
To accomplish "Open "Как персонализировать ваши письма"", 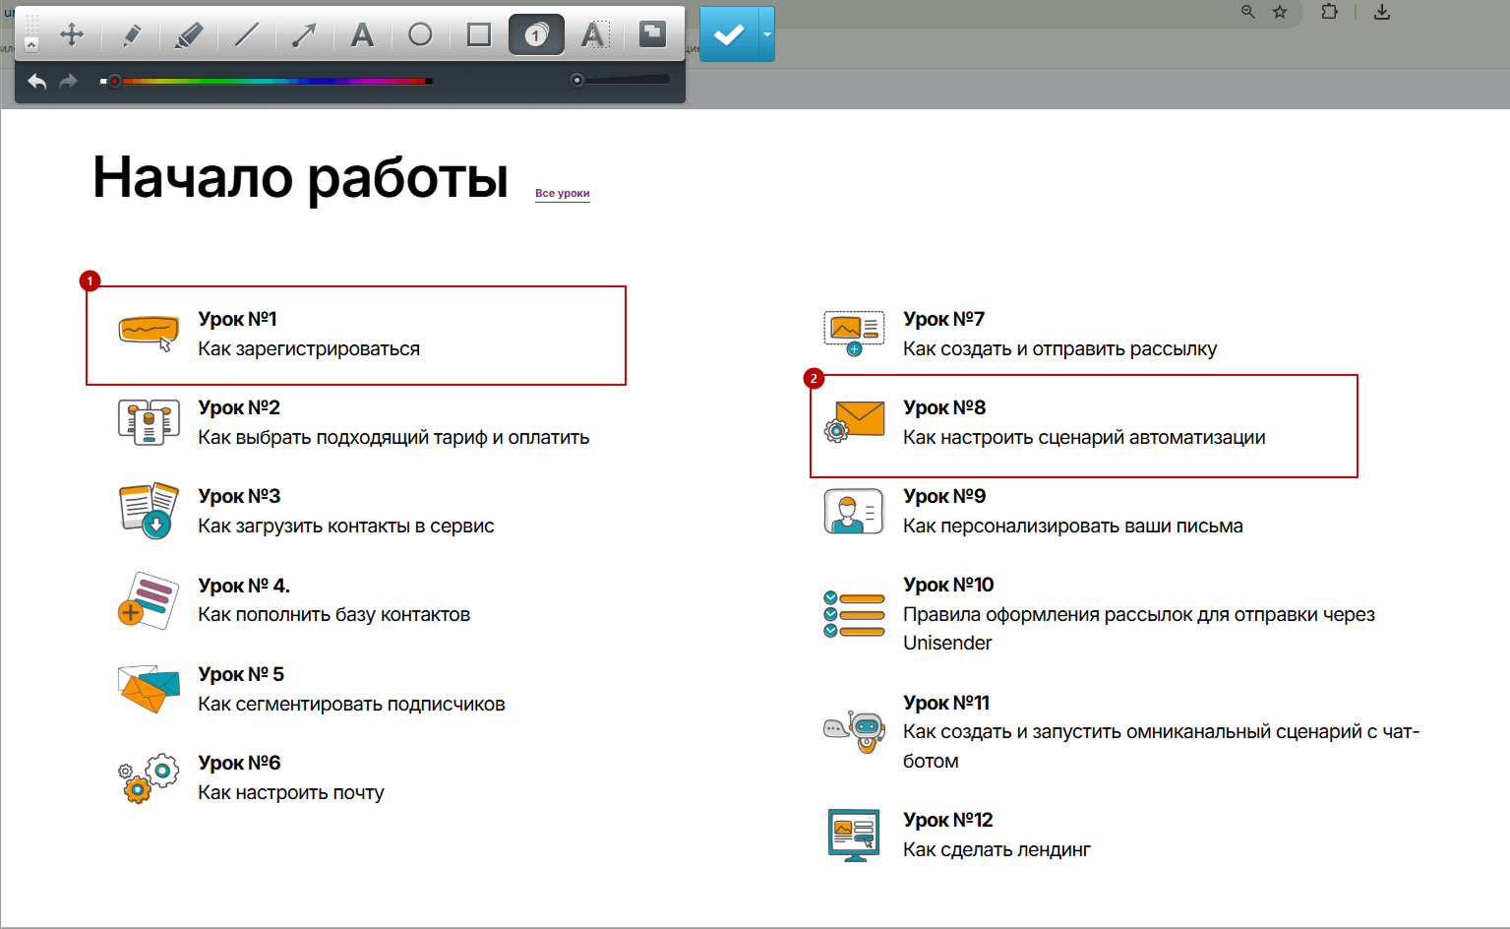I will (1073, 526).
